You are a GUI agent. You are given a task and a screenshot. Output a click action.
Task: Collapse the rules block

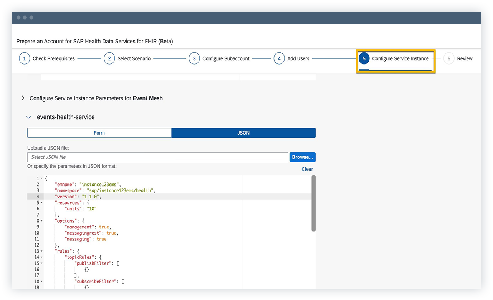41,251
